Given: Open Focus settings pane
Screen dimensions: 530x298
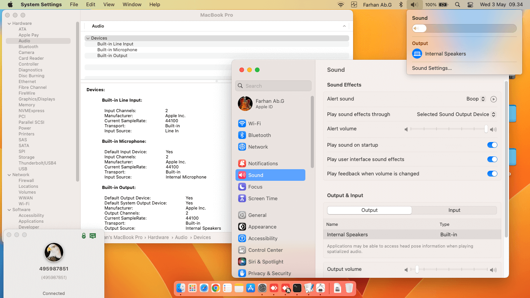Looking at the screenshot, I should pyautogui.click(x=255, y=187).
